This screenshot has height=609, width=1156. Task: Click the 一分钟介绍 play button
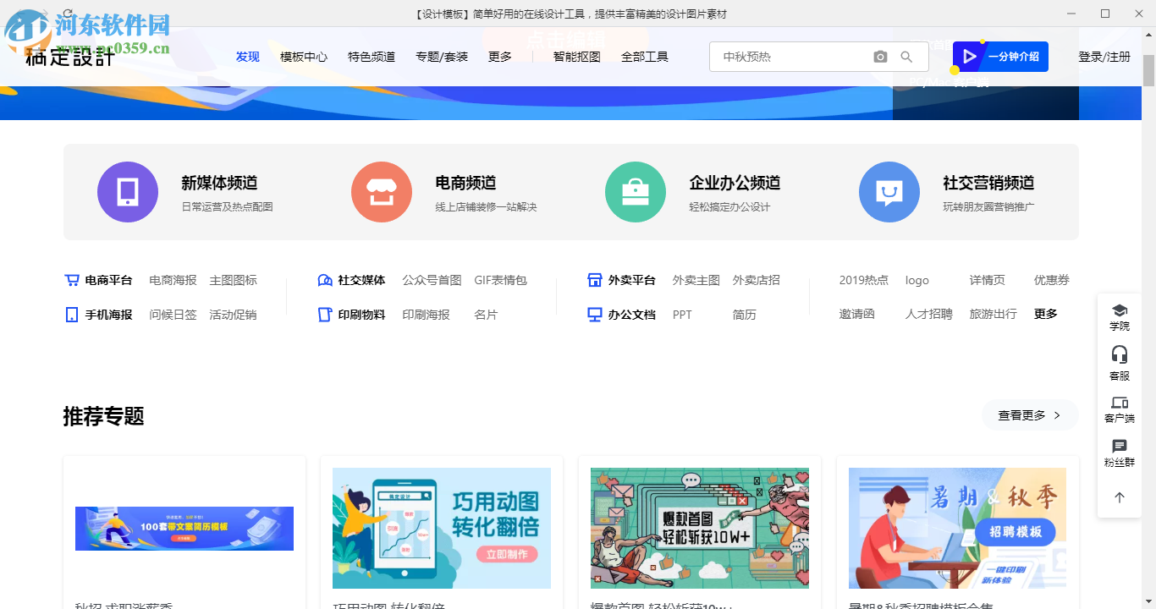click(999, 57)
